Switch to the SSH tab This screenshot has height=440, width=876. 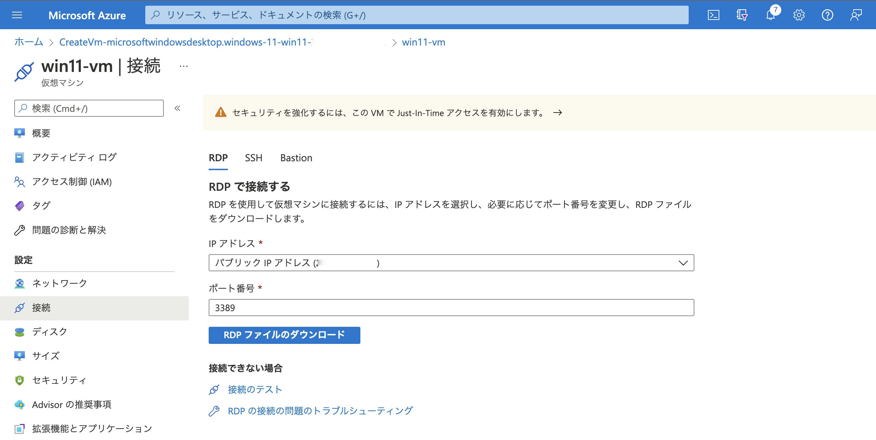[253, 158]
